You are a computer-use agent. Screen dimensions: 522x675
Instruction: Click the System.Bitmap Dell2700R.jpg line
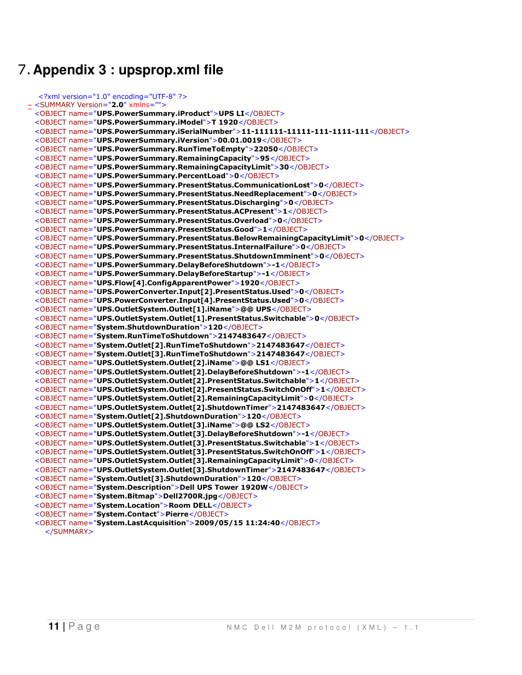click(146, 496)
